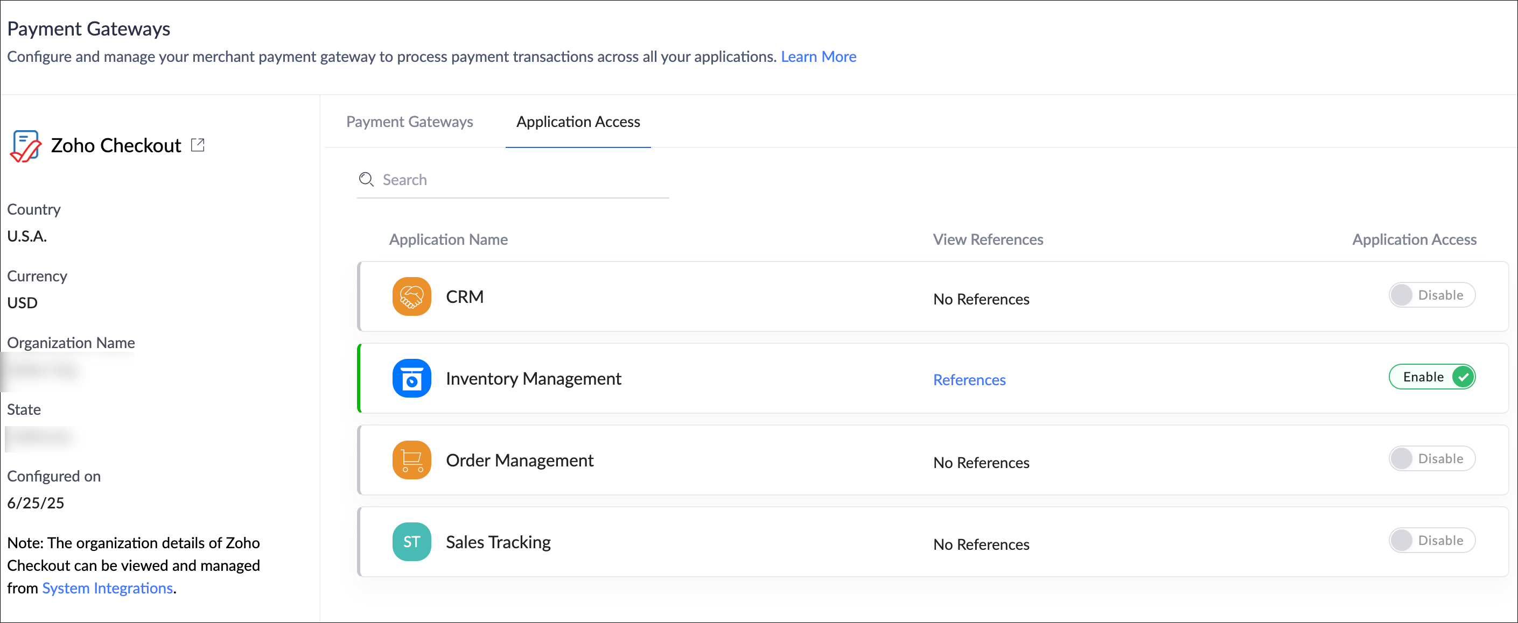Open Zoho Checkout external link icon
This screenshot has height=623, width=1518.
click(198, 145)
